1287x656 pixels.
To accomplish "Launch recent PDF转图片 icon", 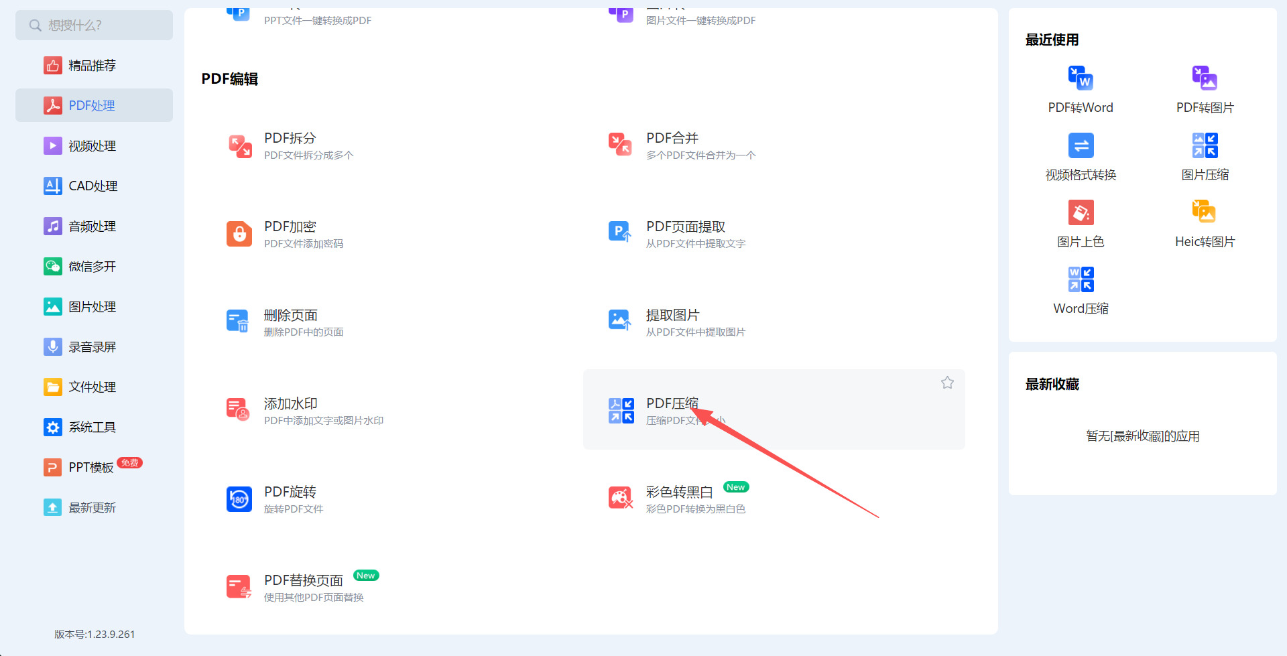I will pyautogui.click(x=1205, y=78).
